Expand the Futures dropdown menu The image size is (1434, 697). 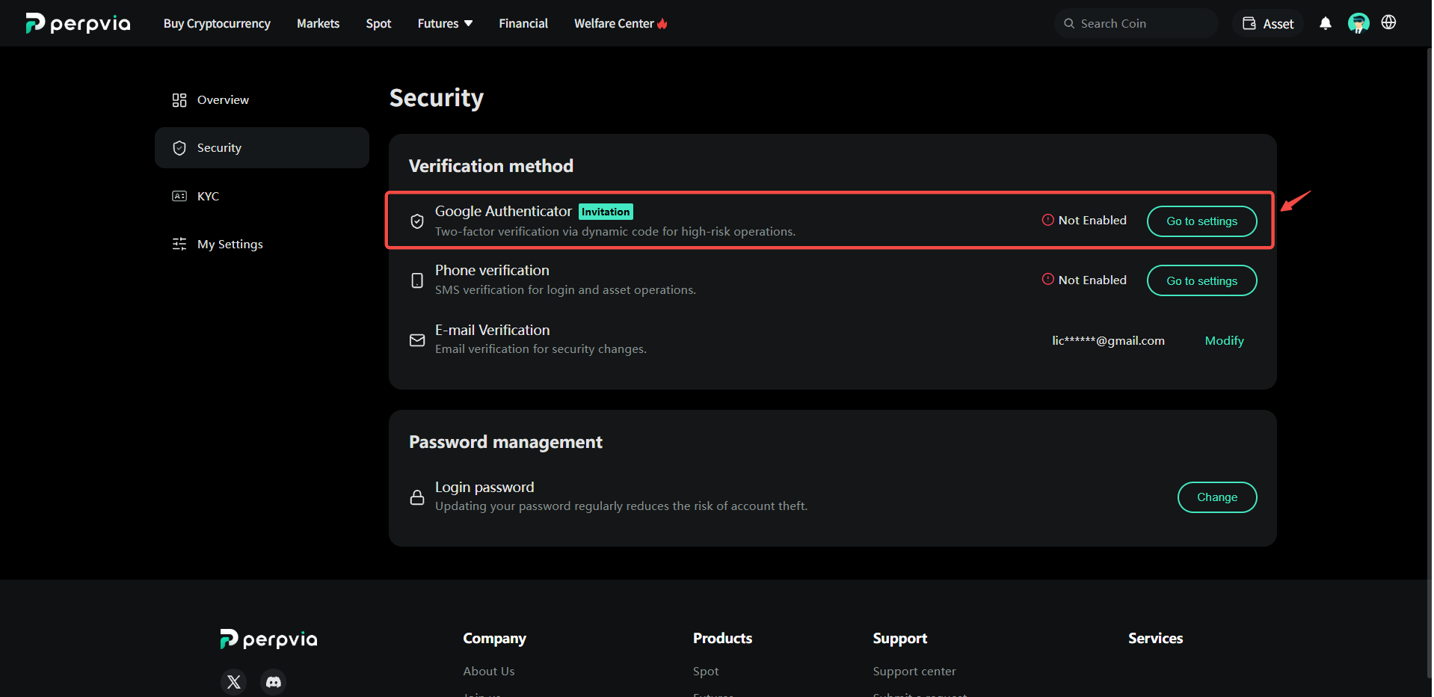click(x=445, y=24)
